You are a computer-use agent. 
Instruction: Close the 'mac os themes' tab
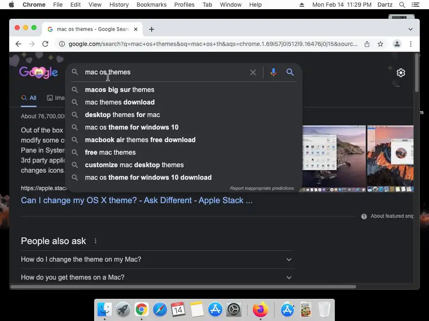pos(136,29)
